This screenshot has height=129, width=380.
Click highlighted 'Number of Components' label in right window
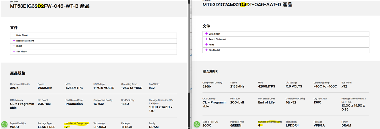pos(270,122)
